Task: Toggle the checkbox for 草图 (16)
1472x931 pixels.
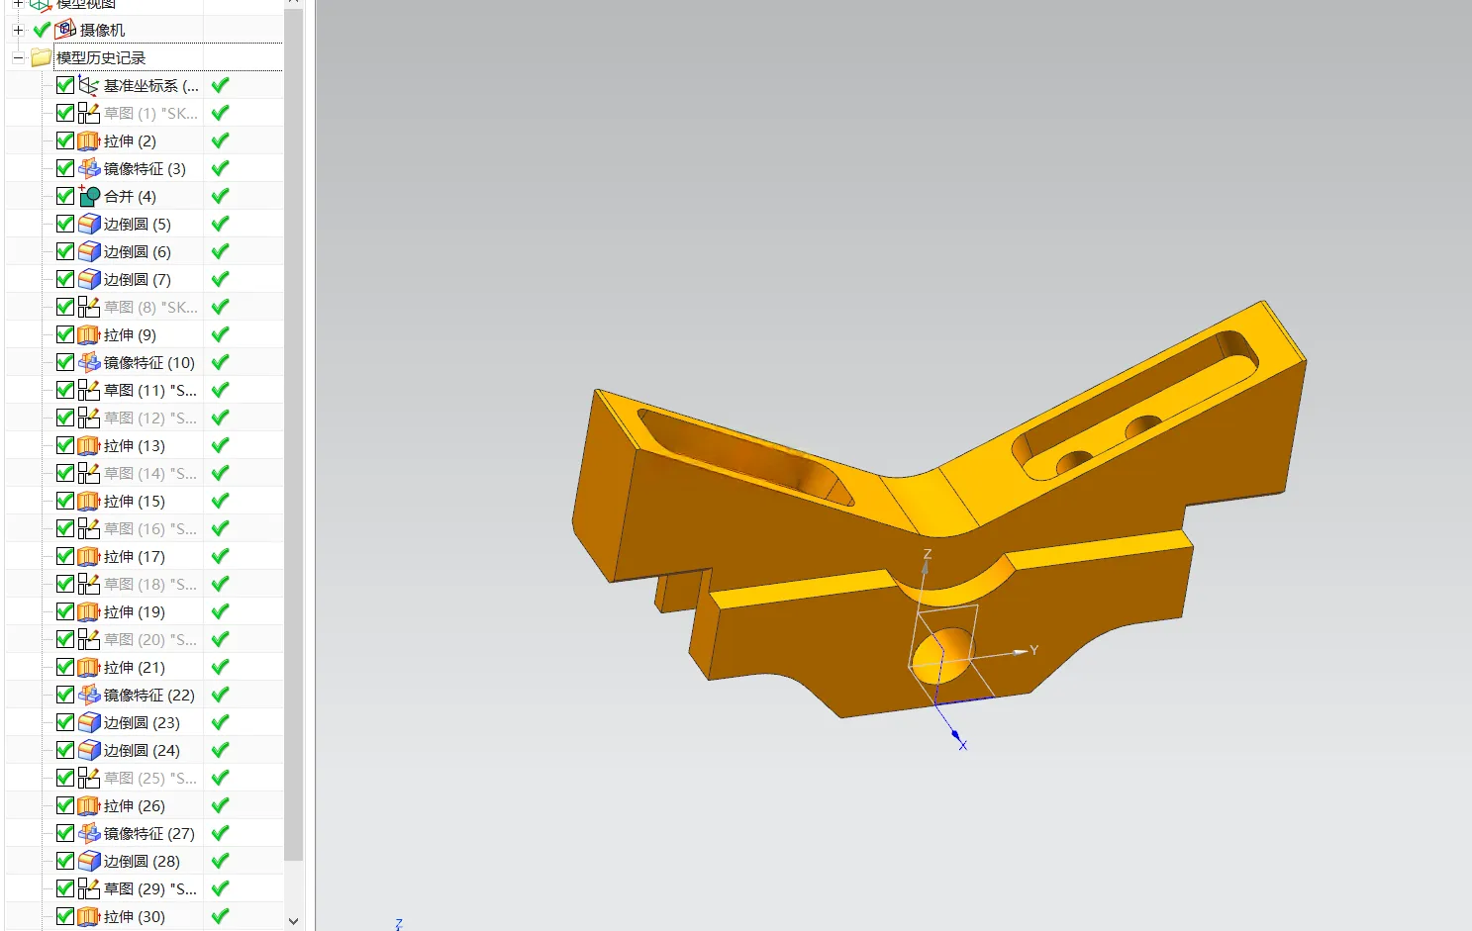Action: (x=65, y=529)
